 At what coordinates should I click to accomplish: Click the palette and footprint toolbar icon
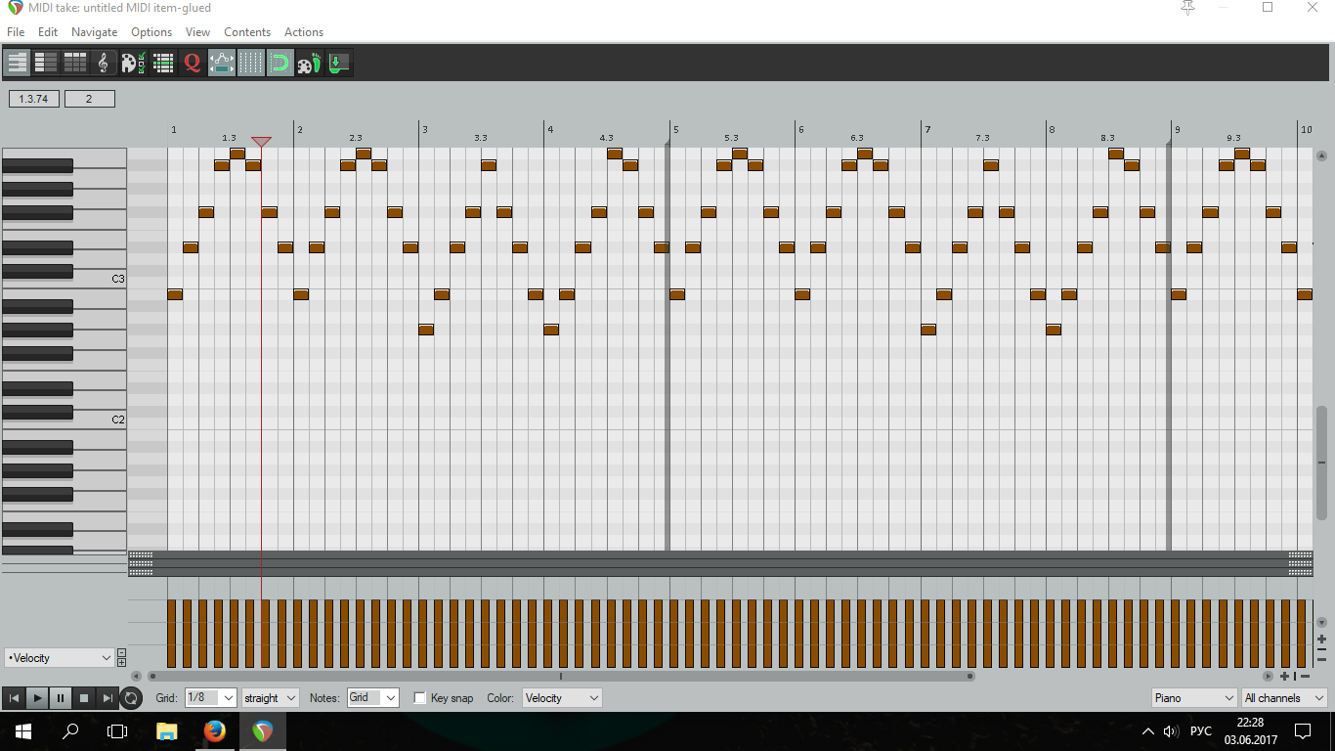point(309,64)
